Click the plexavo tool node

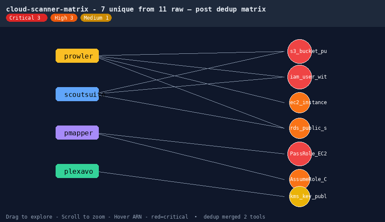pos(77,171)
